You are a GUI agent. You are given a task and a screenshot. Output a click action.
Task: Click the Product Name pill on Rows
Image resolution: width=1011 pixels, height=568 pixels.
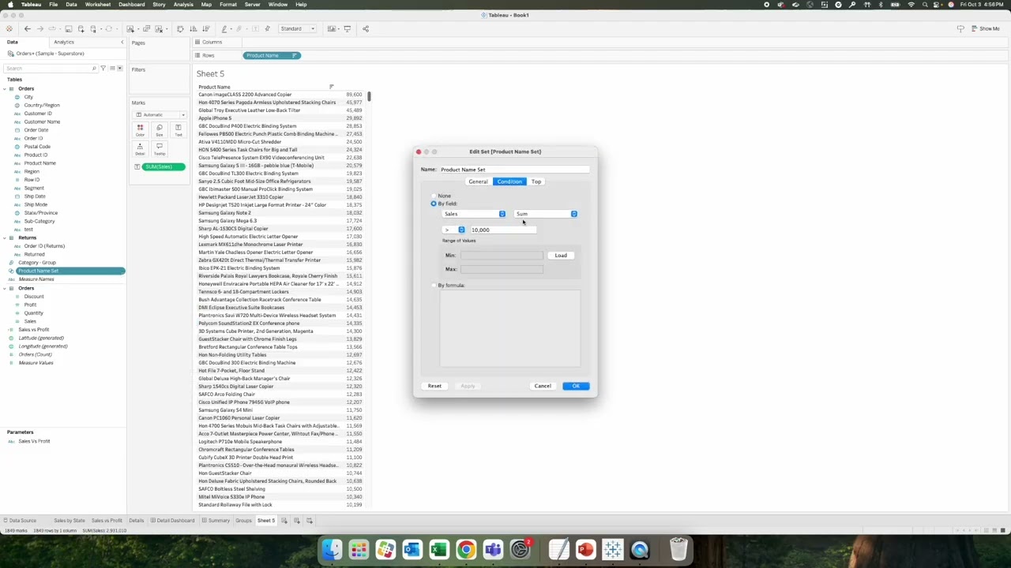272,55
